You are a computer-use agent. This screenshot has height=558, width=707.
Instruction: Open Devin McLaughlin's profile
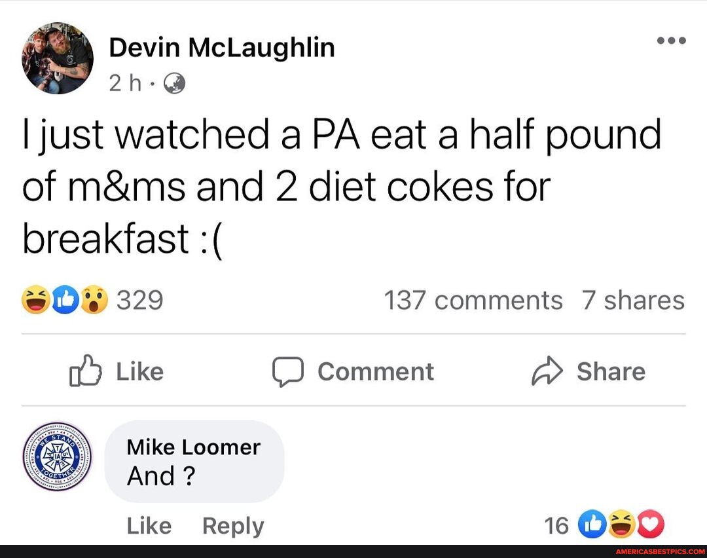221,46
